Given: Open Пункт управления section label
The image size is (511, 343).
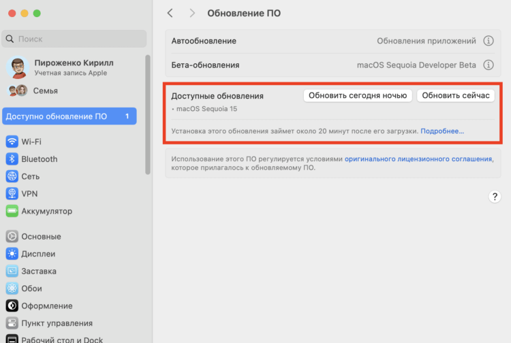Looking at the screenshot, I should click(x=57, y=323).
